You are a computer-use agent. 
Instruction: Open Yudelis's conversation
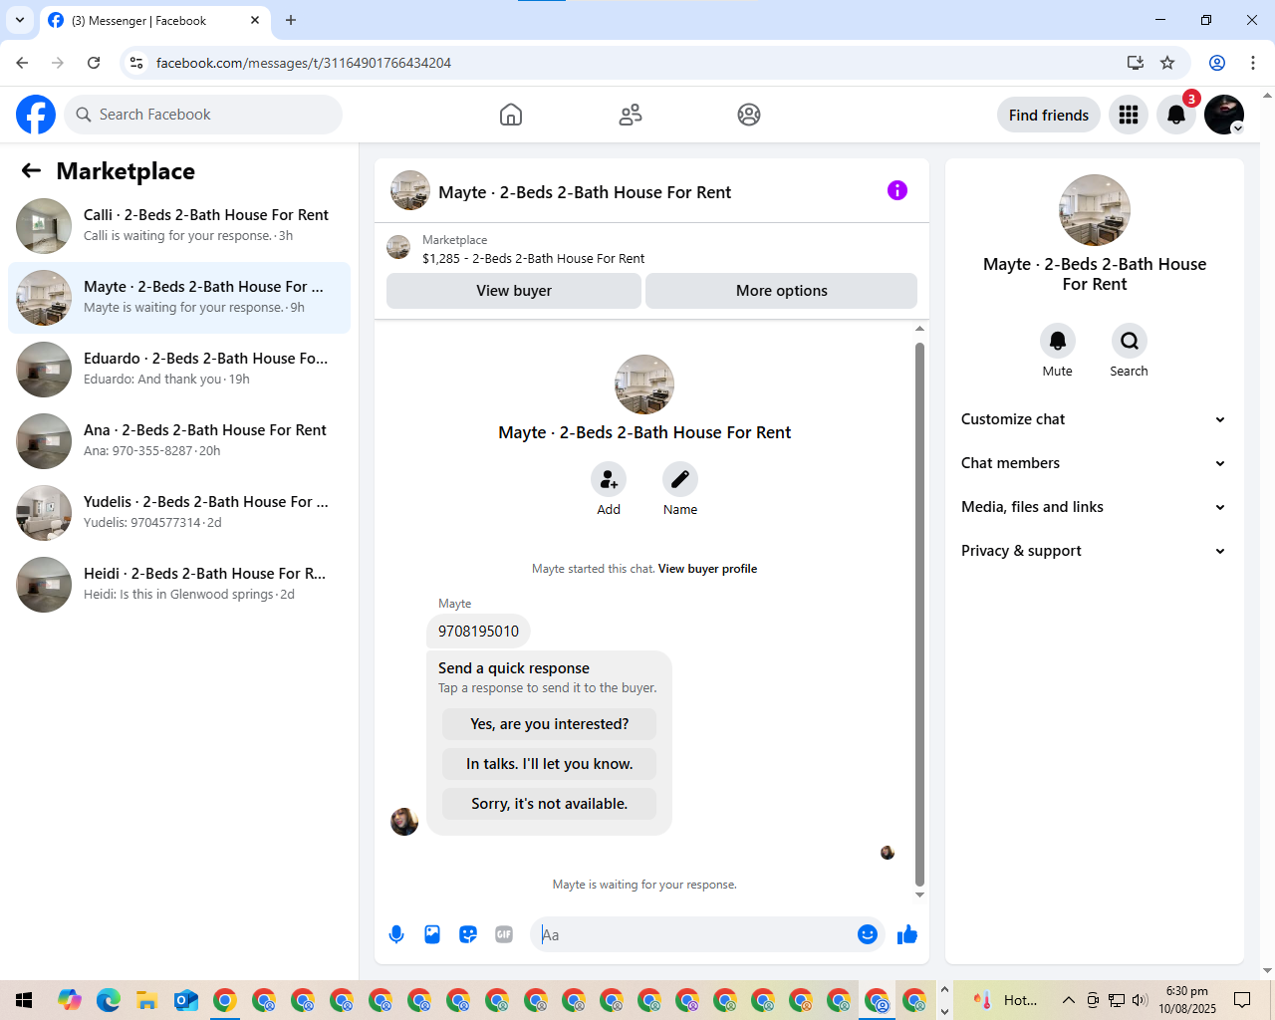(x=179, y=513)
